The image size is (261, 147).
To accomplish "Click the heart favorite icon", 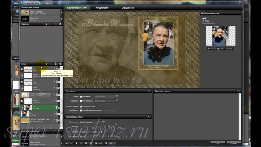I will coord(86,143).
